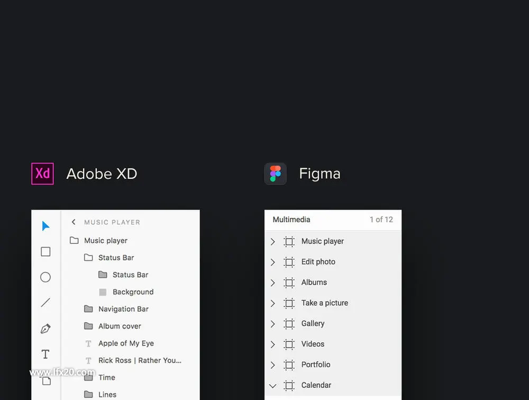The height and width of the screenshot is (400, 529).
Task: Click the frame icon next to Portfolio
Action: [289, 365]
